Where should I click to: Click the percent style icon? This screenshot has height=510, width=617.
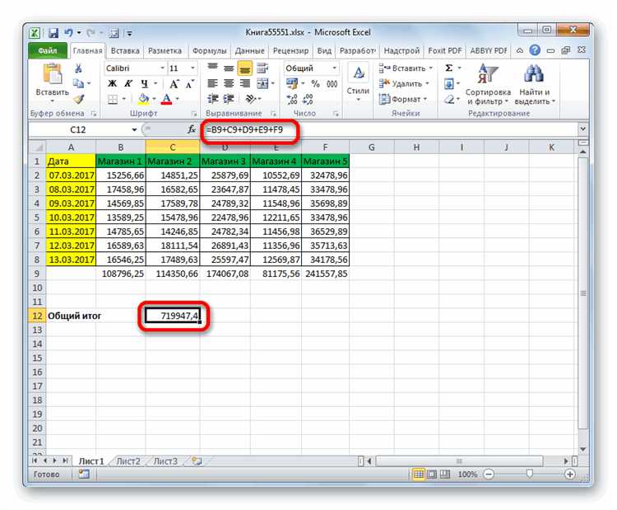[315, 83]
